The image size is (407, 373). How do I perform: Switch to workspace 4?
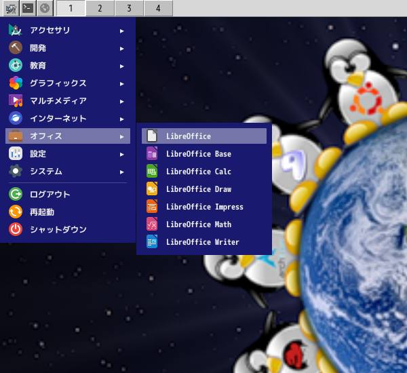[x=158, y=9]
